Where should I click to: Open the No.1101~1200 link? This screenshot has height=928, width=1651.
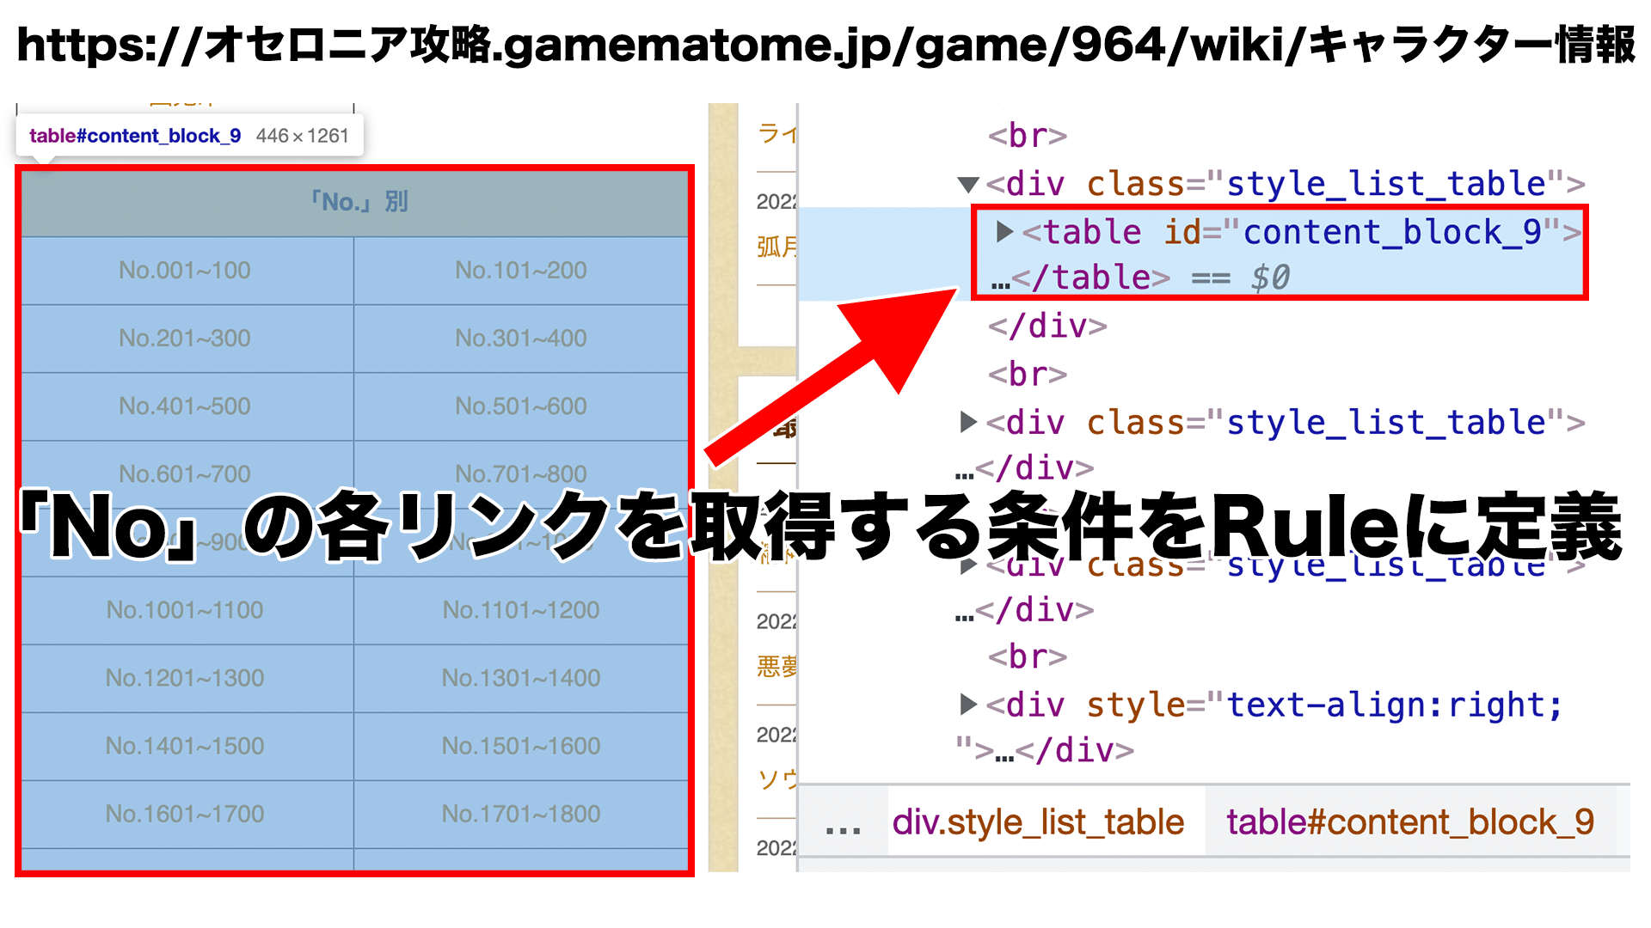point(521,610)
